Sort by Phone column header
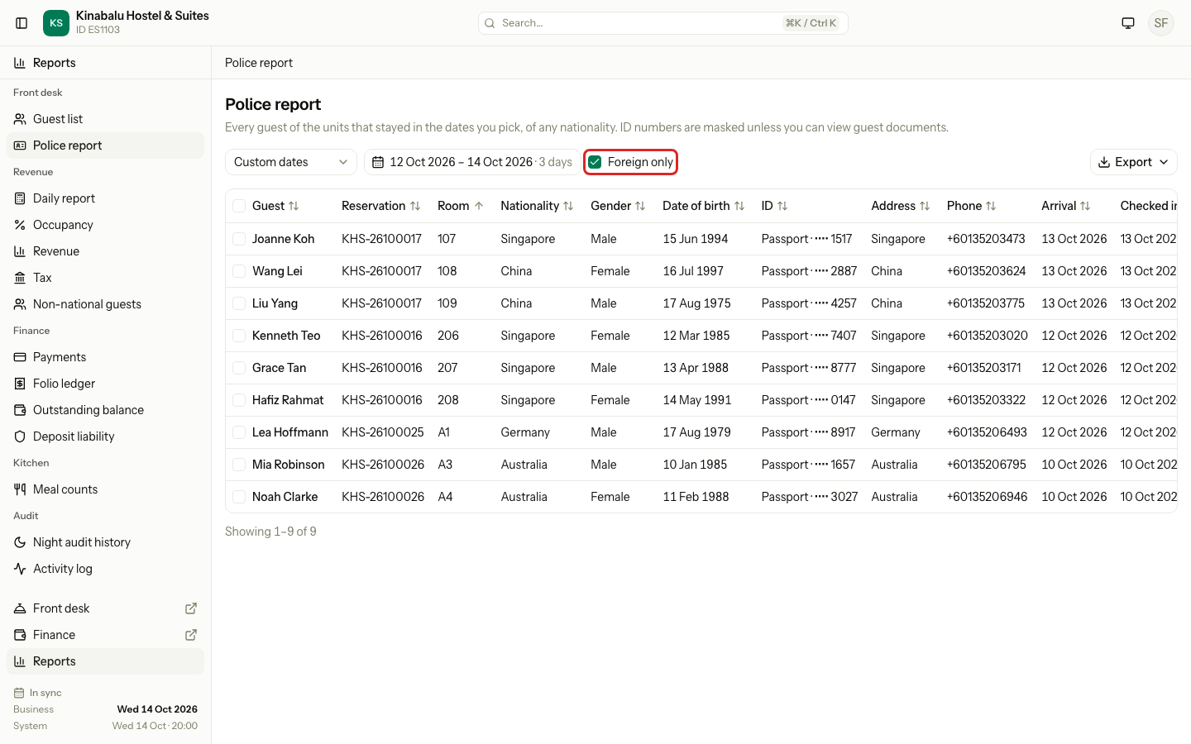The height and width of the screenshot is (744, 1191). [971, 206]
